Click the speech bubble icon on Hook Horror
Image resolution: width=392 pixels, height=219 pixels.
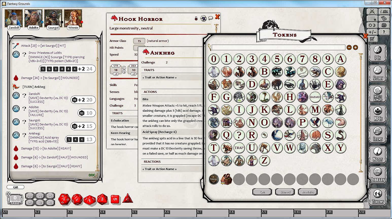point(210,18)
